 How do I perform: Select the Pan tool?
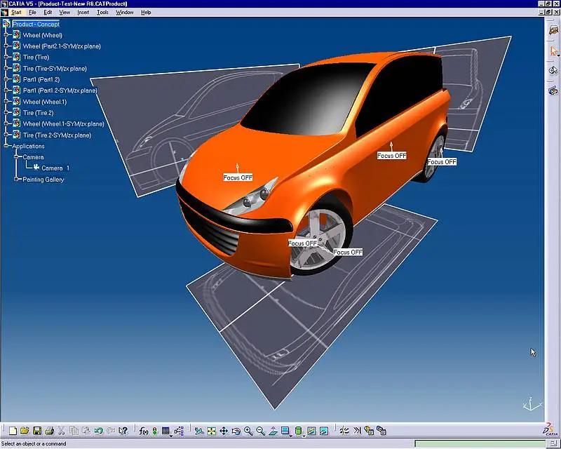(224, 431)
